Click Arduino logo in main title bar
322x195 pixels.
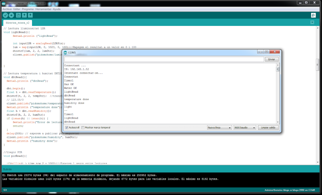coord(4,3)
